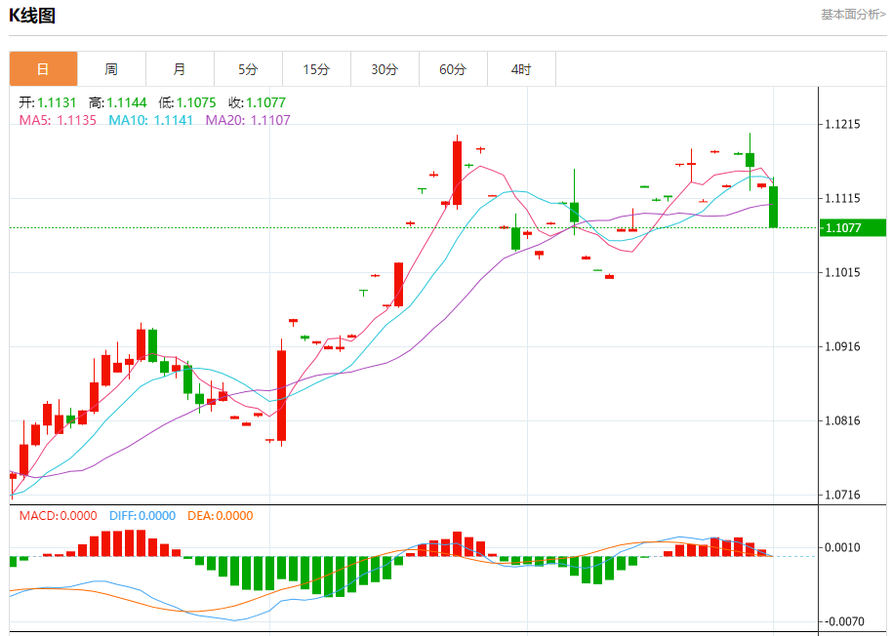Viewport: 892px width, 636px height.
Task: Click the MACD value label
Action: [x=58, y=515]
